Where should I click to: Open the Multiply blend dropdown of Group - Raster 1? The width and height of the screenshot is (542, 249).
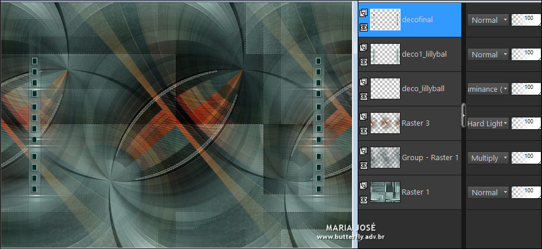[x=488, y=158]
